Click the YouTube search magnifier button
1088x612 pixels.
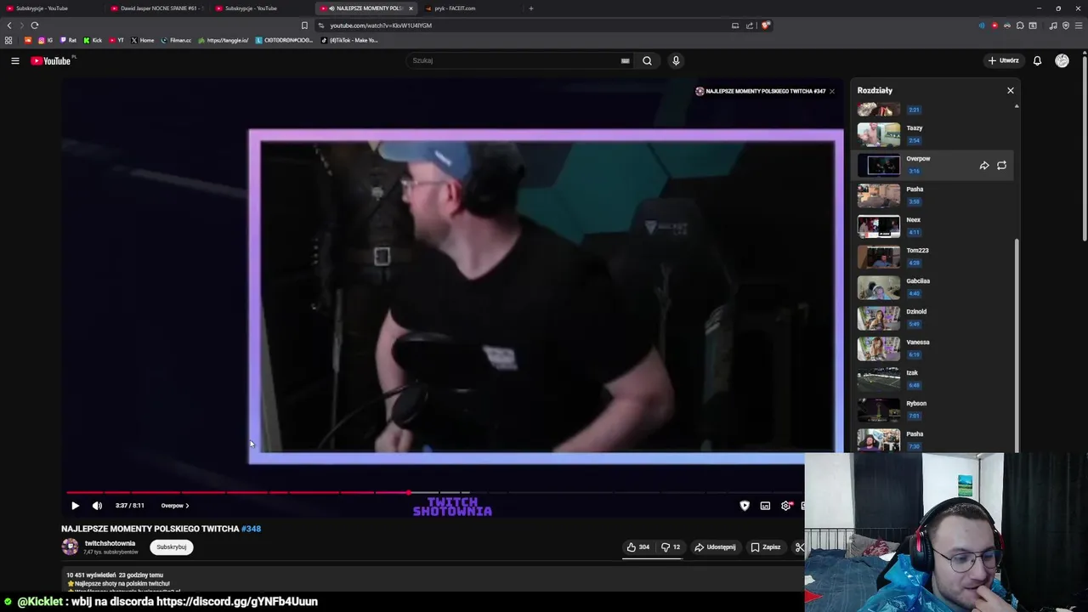pos(647,60)
